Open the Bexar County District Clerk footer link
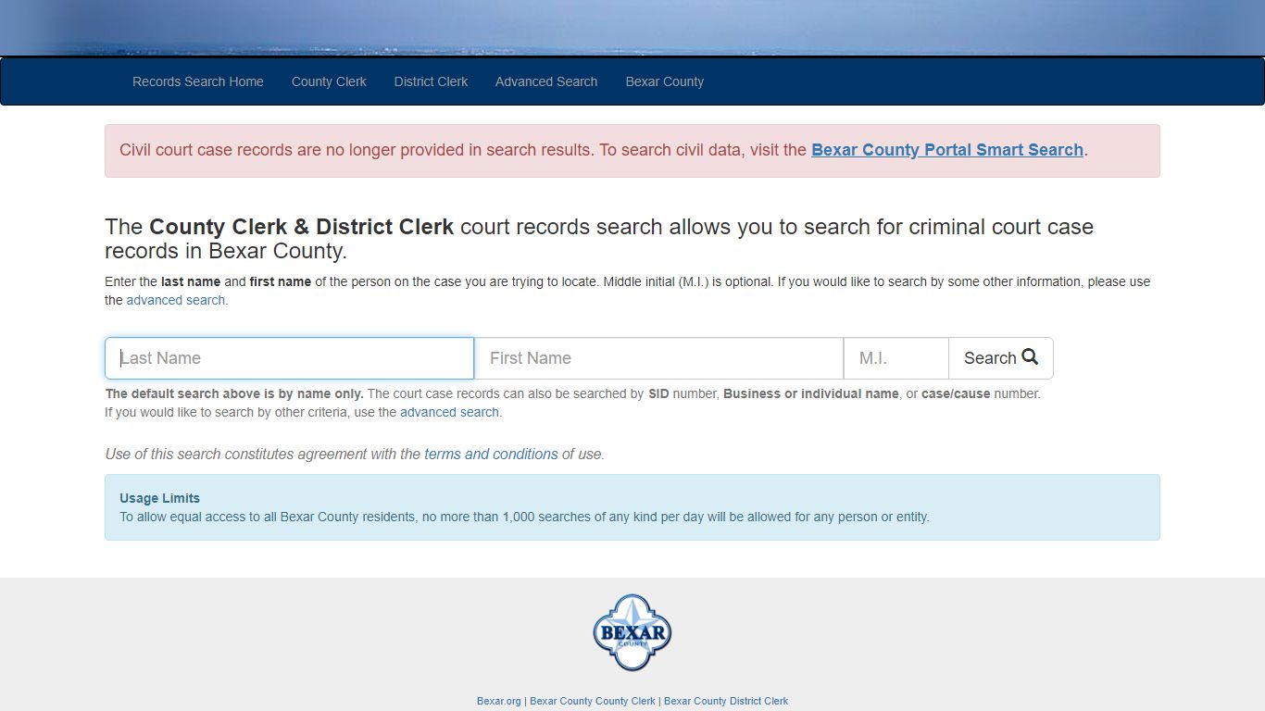Screen dimensions: 1265x711 (x=726, y=701)
